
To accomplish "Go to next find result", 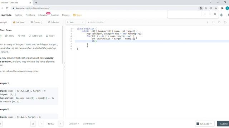I will [210, 14].
